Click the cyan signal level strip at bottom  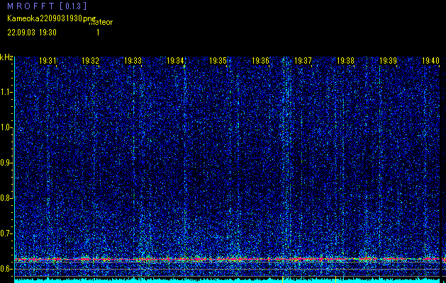click(x=228, y=281)
